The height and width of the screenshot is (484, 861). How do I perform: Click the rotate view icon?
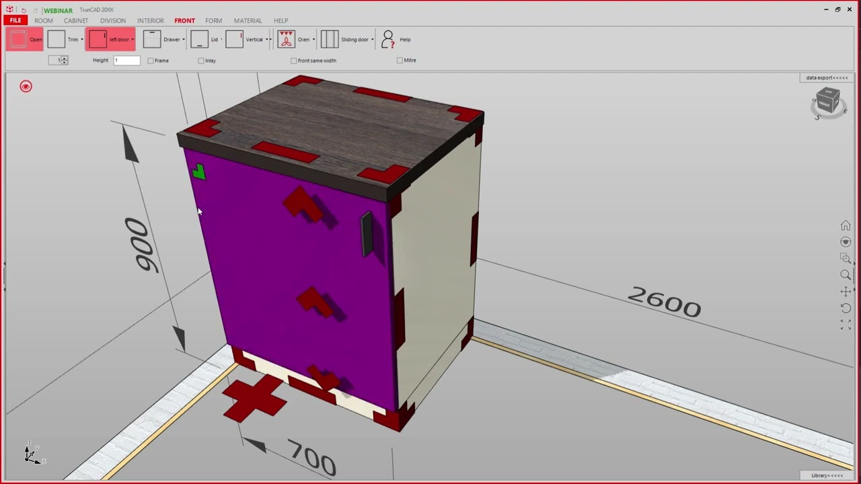point(846,308)
